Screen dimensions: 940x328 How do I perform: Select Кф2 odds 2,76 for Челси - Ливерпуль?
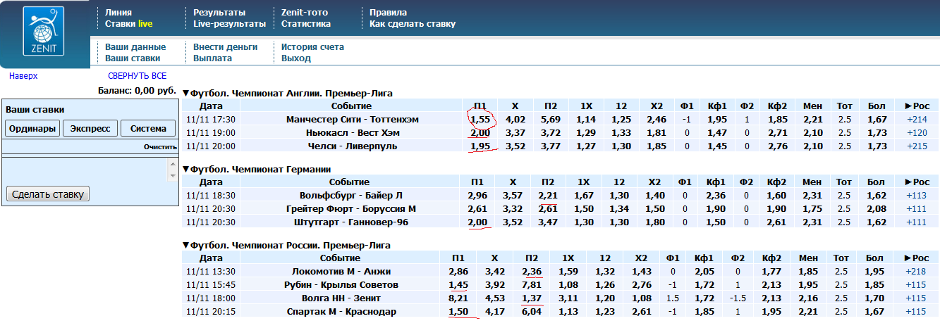point(776,146)
